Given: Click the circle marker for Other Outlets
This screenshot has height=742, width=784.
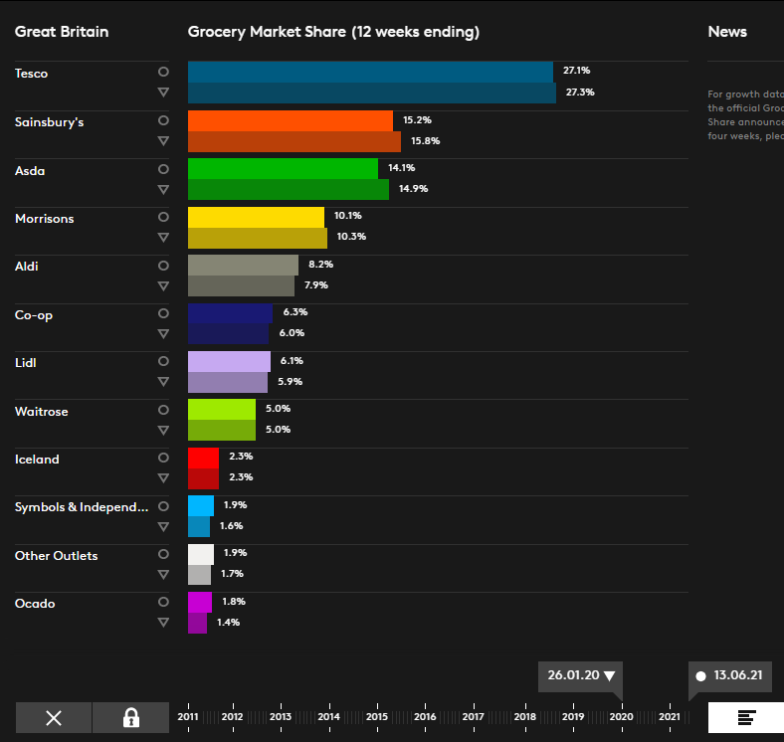Looking at the screenshot, I should (x=163, y=554).
